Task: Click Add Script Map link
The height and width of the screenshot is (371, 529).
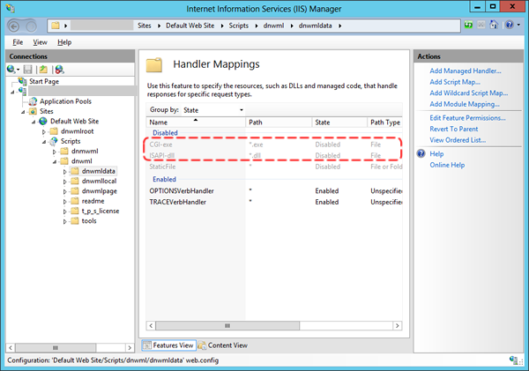Action: (455, 82)
